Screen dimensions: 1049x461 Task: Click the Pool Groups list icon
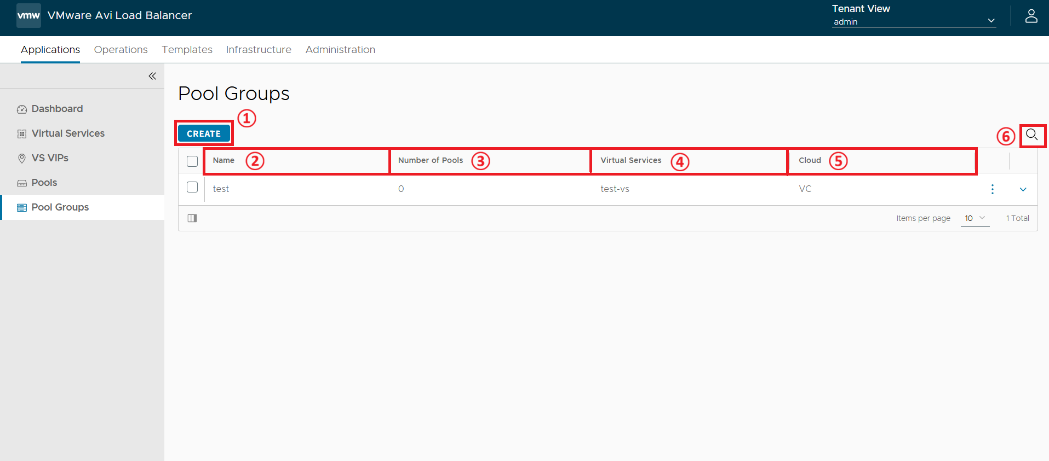pos(22,208)
